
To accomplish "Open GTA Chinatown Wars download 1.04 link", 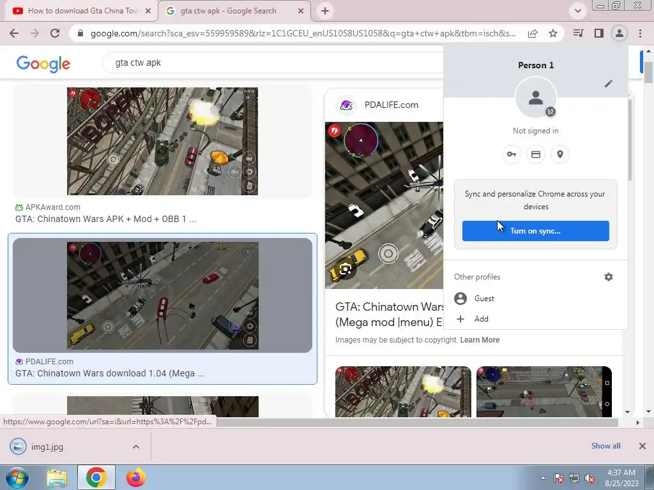I will (110, 373).
